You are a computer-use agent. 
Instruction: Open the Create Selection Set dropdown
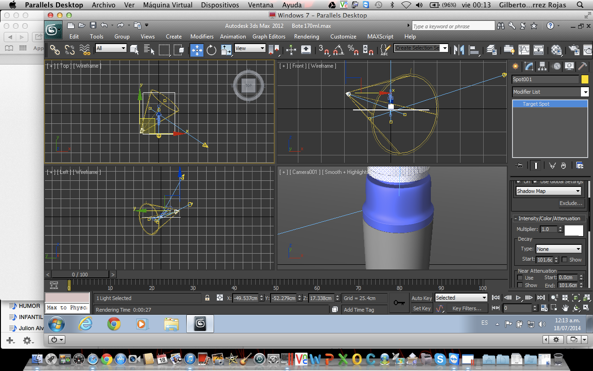(x=421, y=48)
